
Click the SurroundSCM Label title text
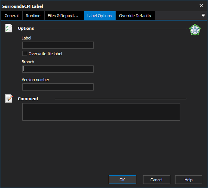pyautogui.click(x=22, y=6)
